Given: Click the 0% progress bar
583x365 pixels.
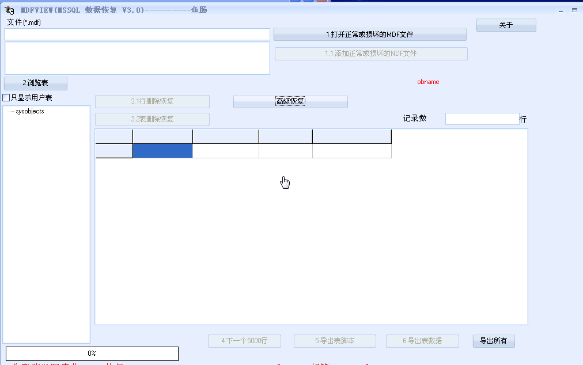Looking at the screenshot, I should point(92,353).
